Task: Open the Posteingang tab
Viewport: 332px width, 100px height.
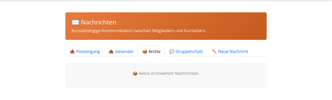Action: pos(85,51)
